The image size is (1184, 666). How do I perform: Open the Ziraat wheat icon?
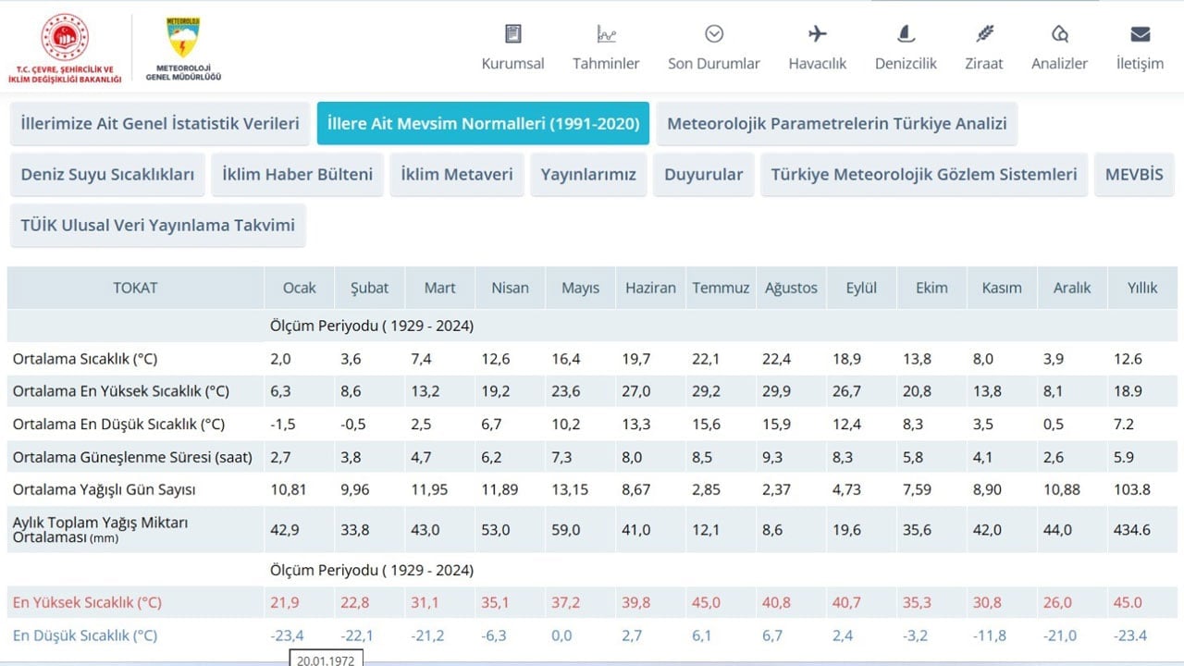point(984,34)
